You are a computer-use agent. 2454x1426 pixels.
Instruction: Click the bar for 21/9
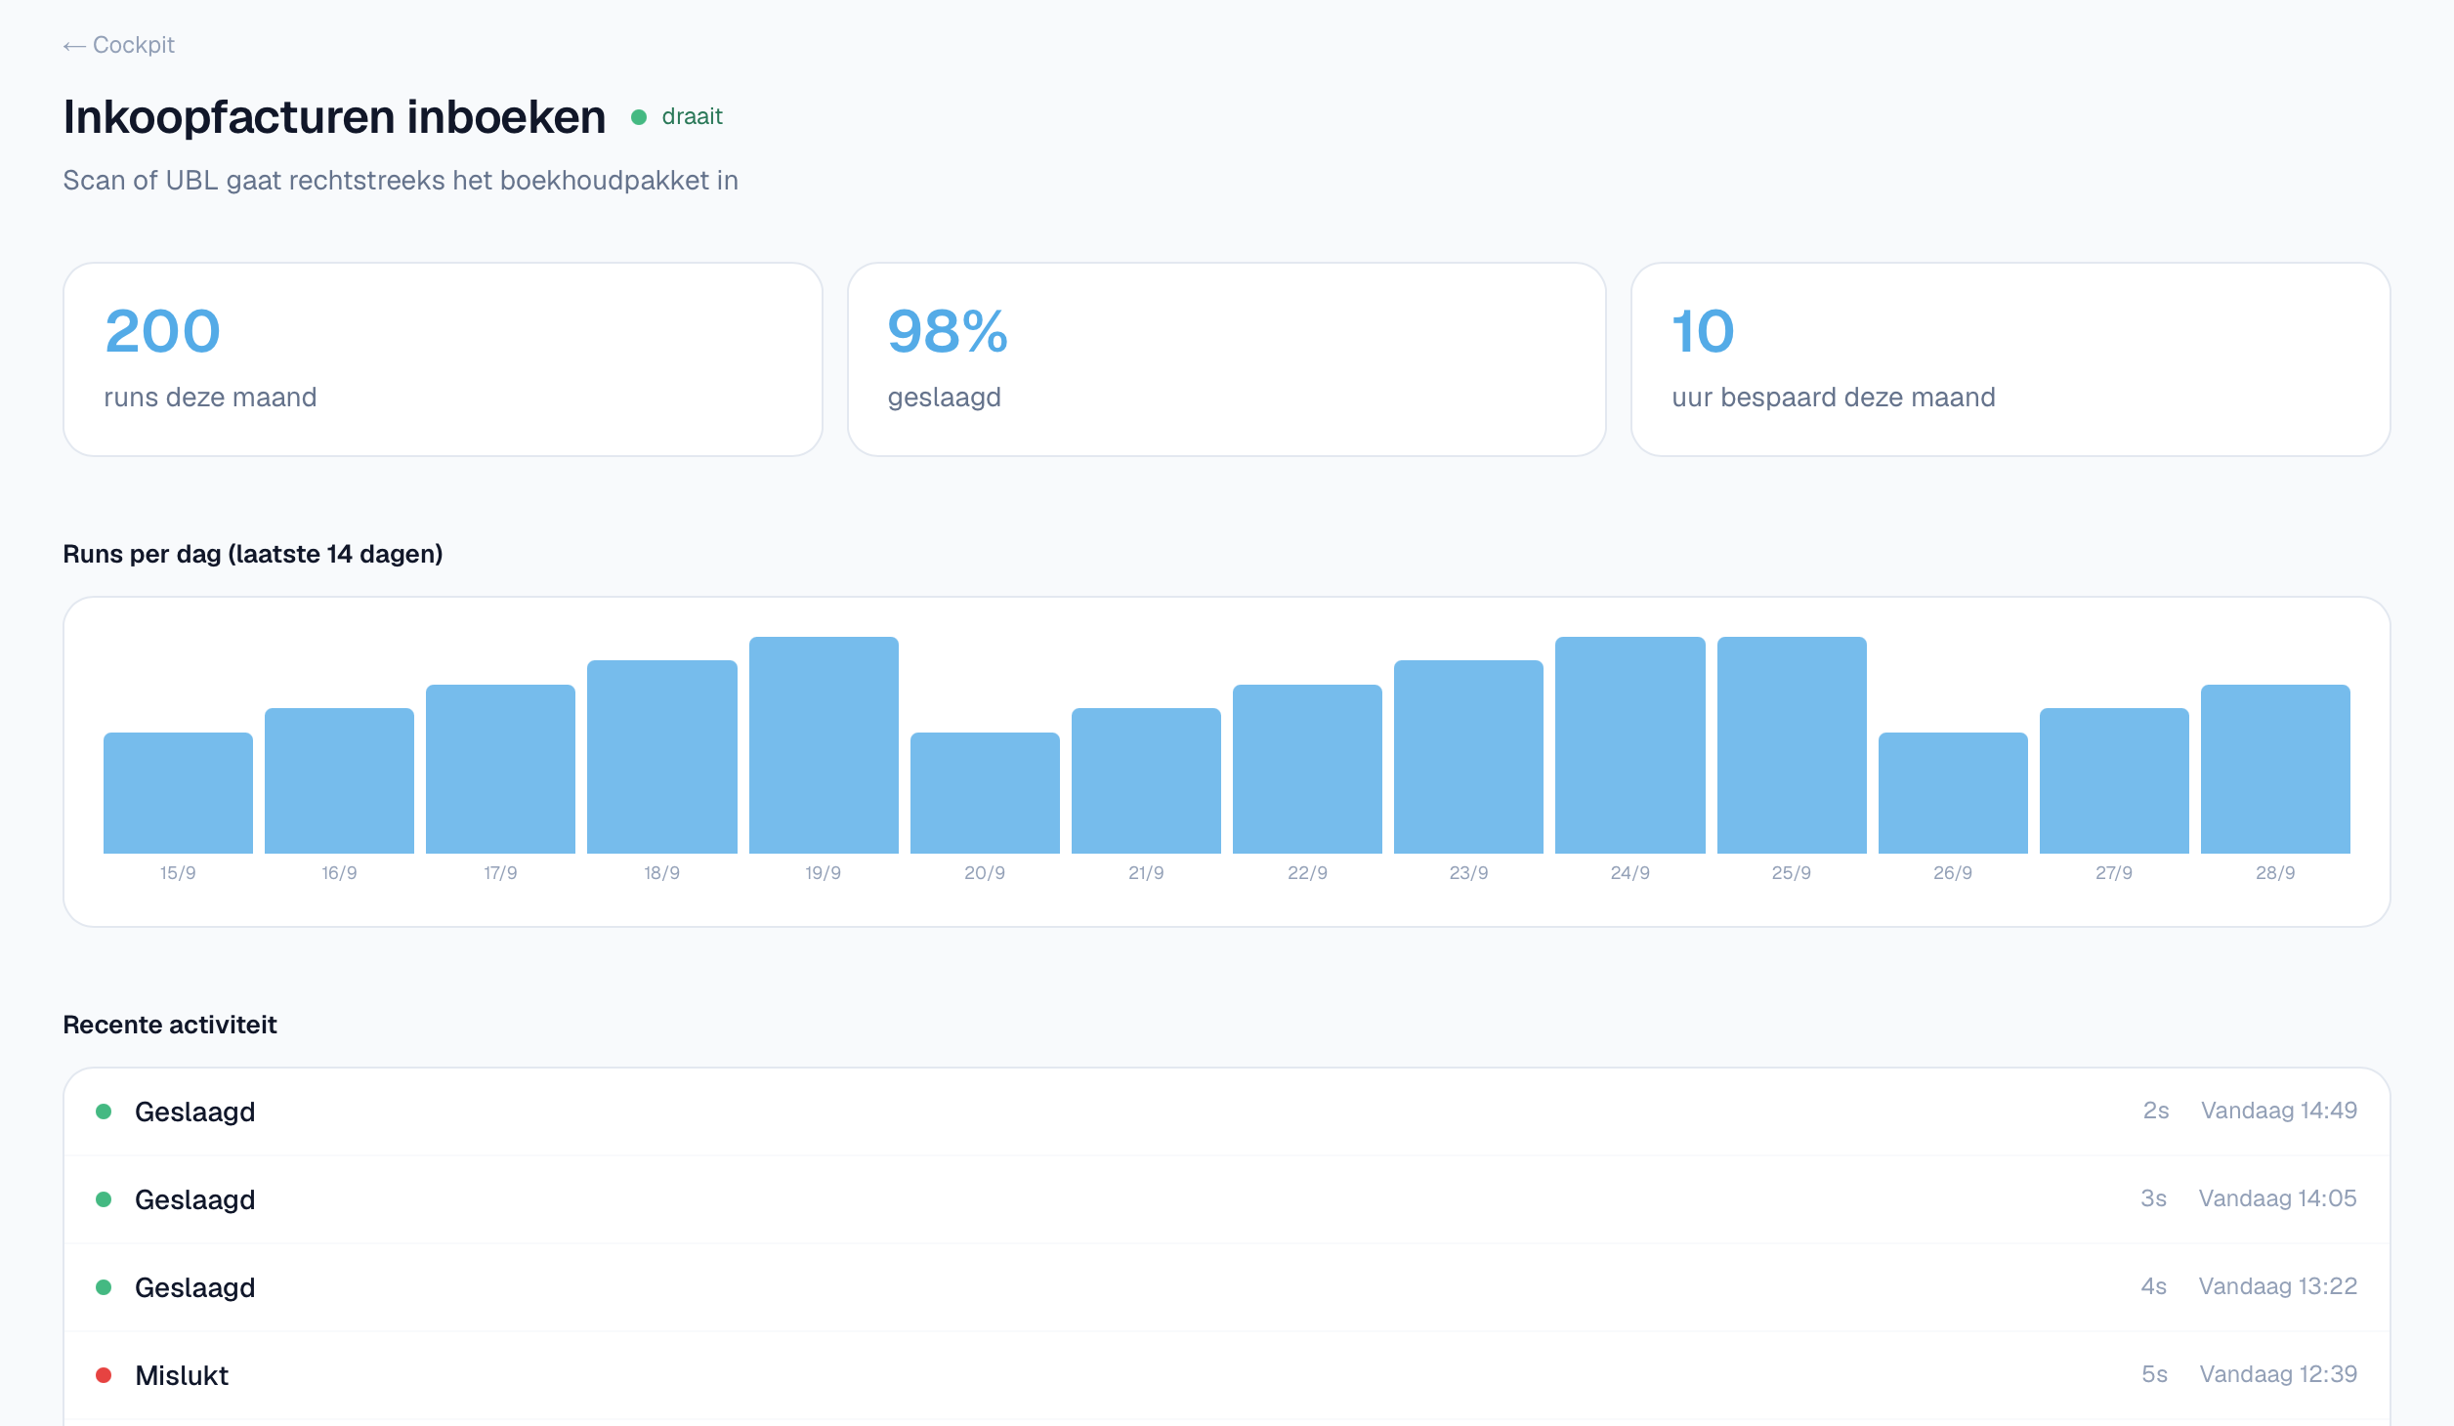click(x=1146, y=780)
